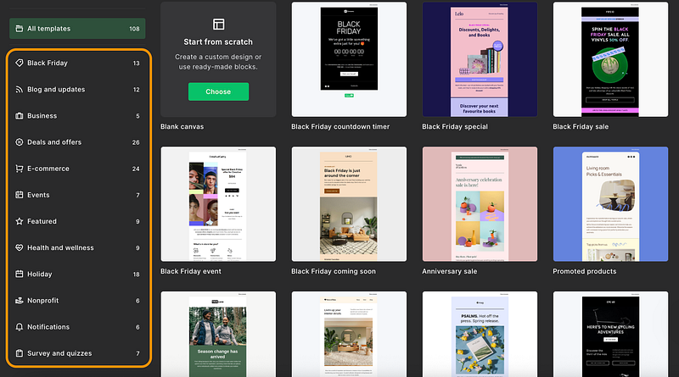The width and height of the screenshot is (679, 377).
Task: Open the PSALMS spring release template thumbnail
Action: click(480, 334)
